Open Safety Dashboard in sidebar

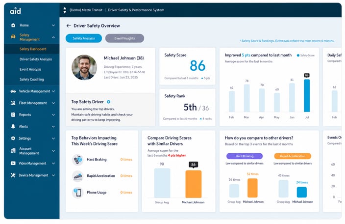pos(33,49)
